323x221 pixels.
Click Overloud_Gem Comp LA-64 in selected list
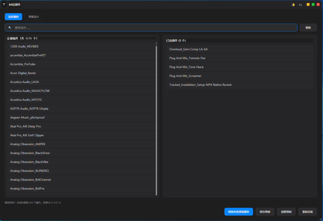pyautogui.click(x=240, y=49)
